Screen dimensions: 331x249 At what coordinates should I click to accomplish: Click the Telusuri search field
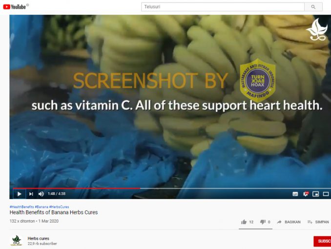[223, 7]
